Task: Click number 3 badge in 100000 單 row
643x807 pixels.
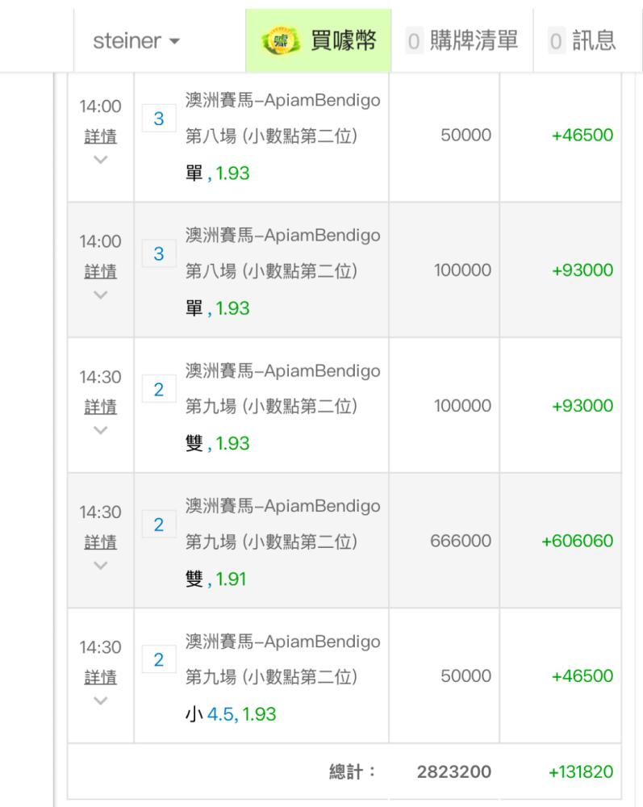Action: (x=159, y=254)
